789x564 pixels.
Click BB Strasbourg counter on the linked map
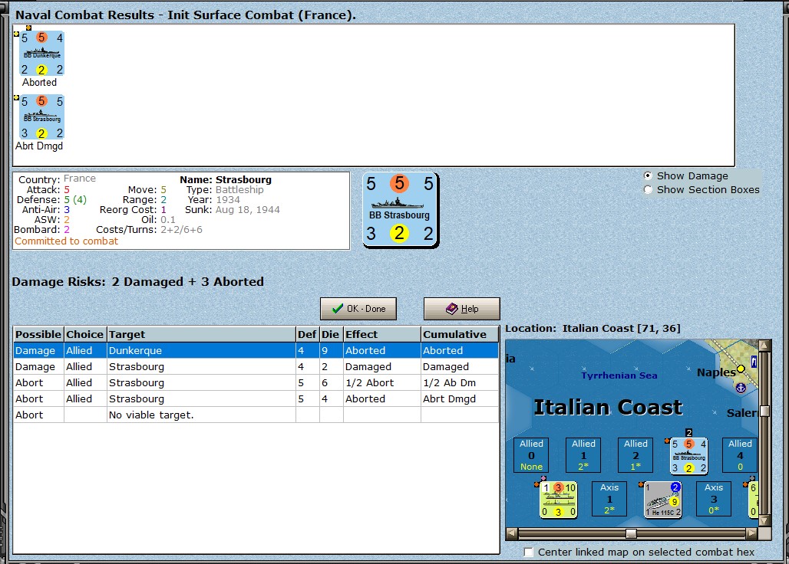689,456
